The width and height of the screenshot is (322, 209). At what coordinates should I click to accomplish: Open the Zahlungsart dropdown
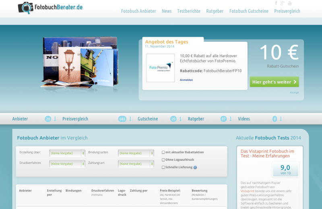point(136,164)
